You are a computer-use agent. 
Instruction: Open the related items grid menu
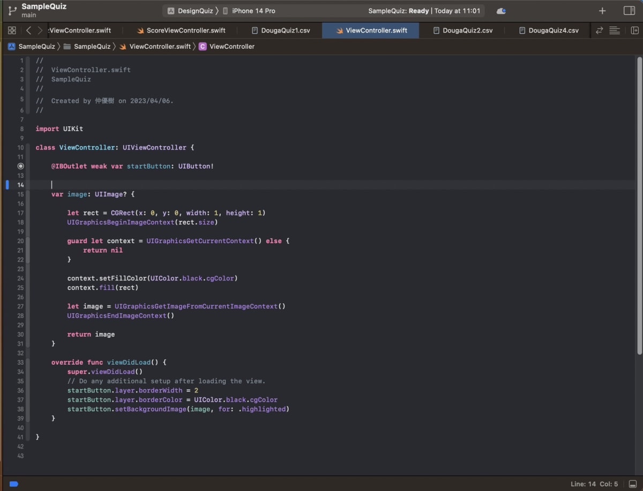(12, 31)
